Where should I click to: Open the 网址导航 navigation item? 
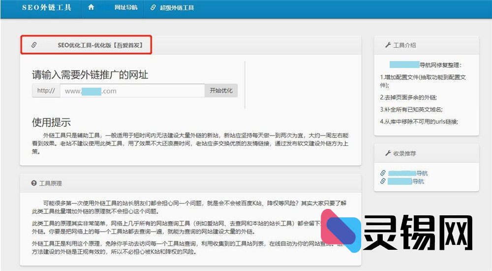(x=125, y=8)
